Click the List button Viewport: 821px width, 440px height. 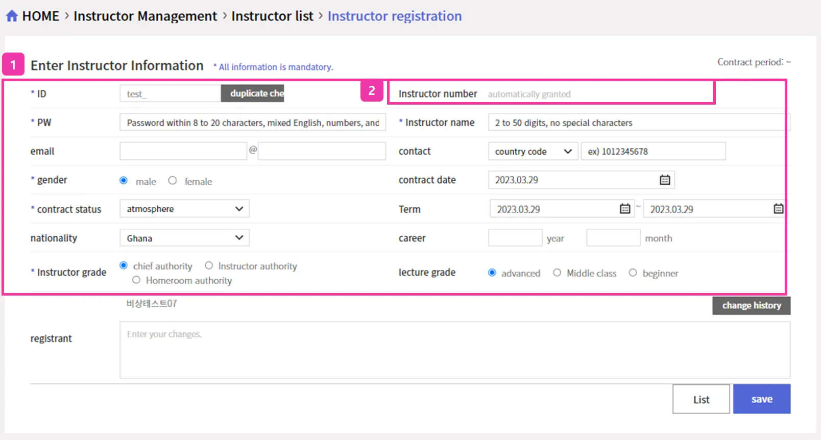point(701,399)
